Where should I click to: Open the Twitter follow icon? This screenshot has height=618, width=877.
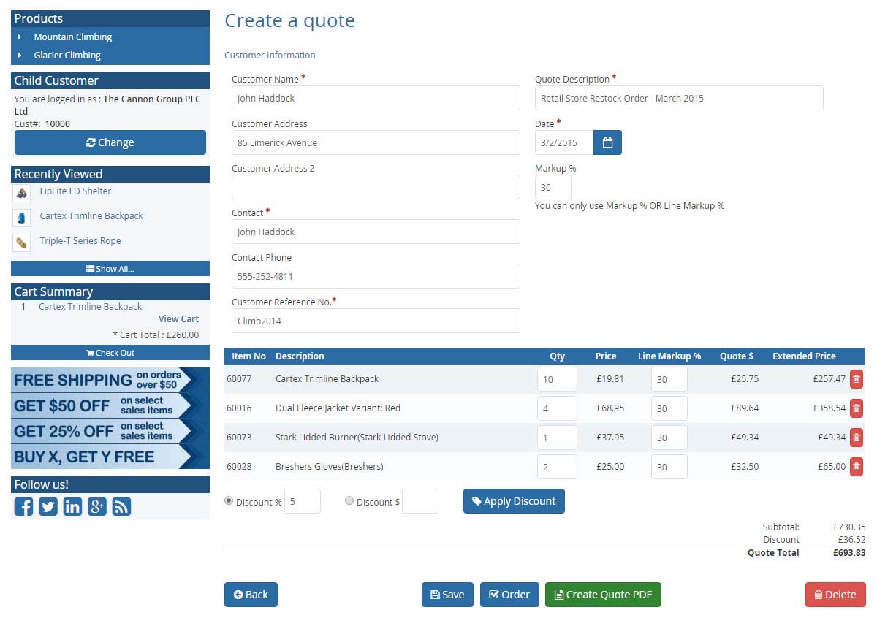(48, 506)
